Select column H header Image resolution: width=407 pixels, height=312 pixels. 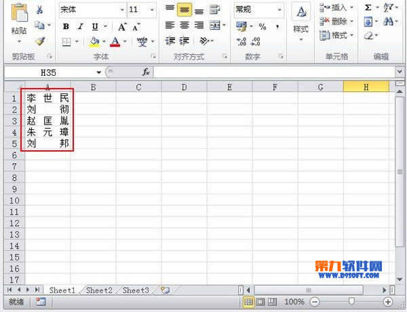coord(366,87)
